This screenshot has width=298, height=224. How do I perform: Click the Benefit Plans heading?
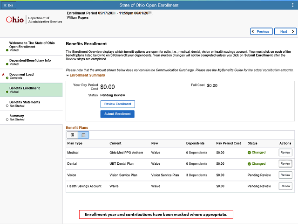coord(77,127)
